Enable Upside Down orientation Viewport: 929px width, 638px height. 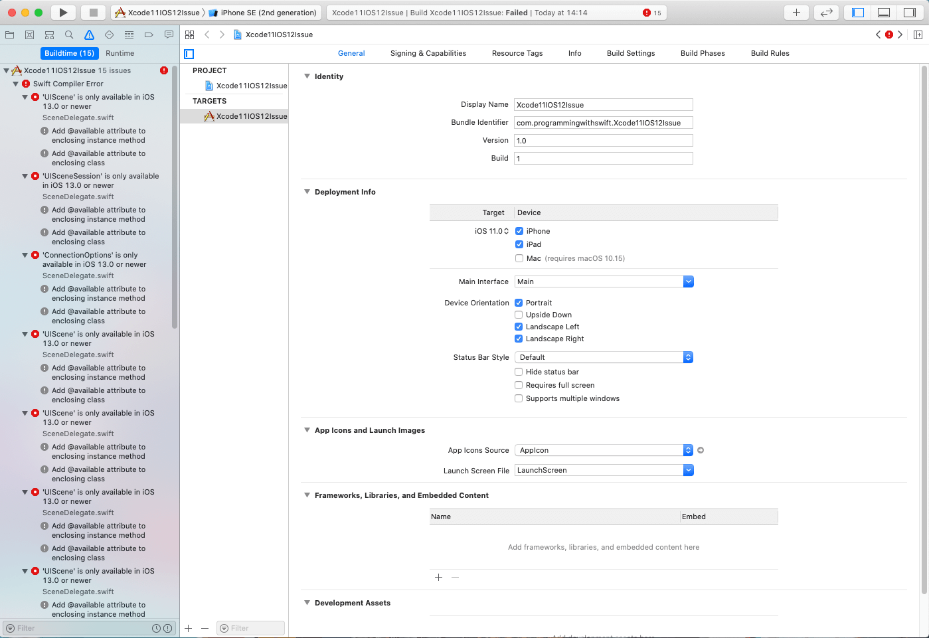point(519,315)
